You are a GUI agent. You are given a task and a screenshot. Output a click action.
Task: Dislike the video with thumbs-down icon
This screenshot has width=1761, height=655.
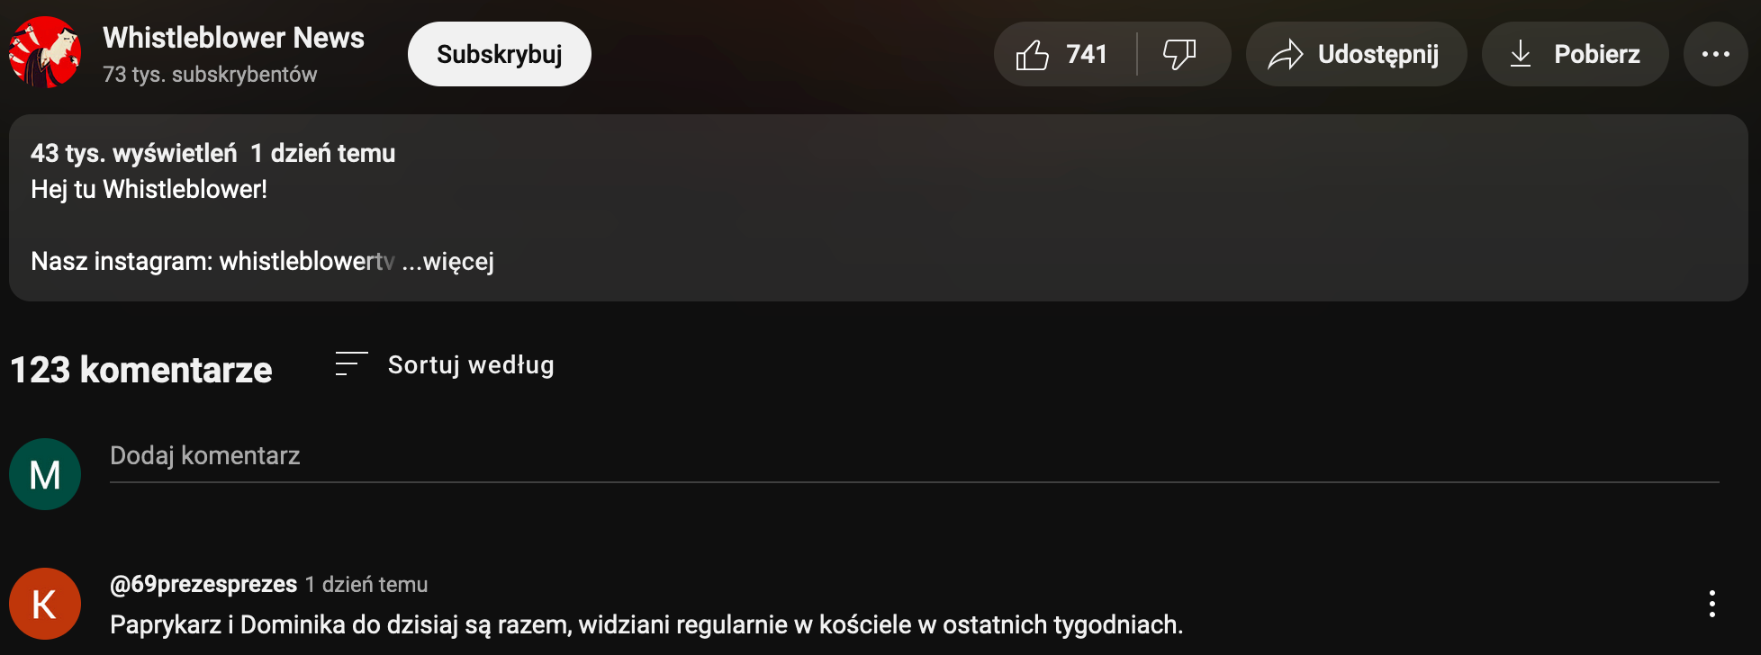click(x=1179, y=55)
